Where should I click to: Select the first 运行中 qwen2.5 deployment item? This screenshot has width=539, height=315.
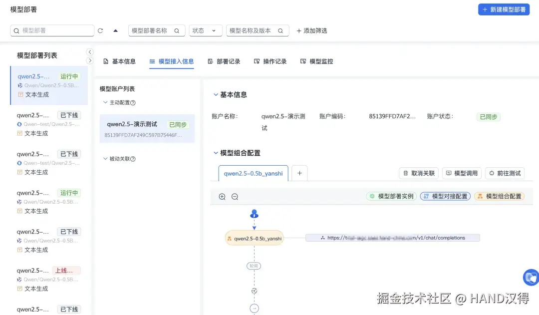49,85
